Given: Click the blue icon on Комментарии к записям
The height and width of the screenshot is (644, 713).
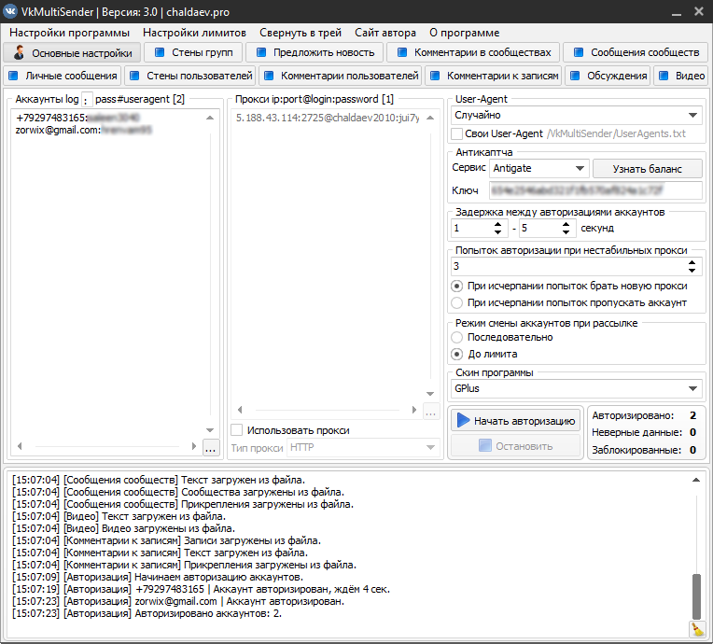Looking at the screenshot, I should [435, 76].
